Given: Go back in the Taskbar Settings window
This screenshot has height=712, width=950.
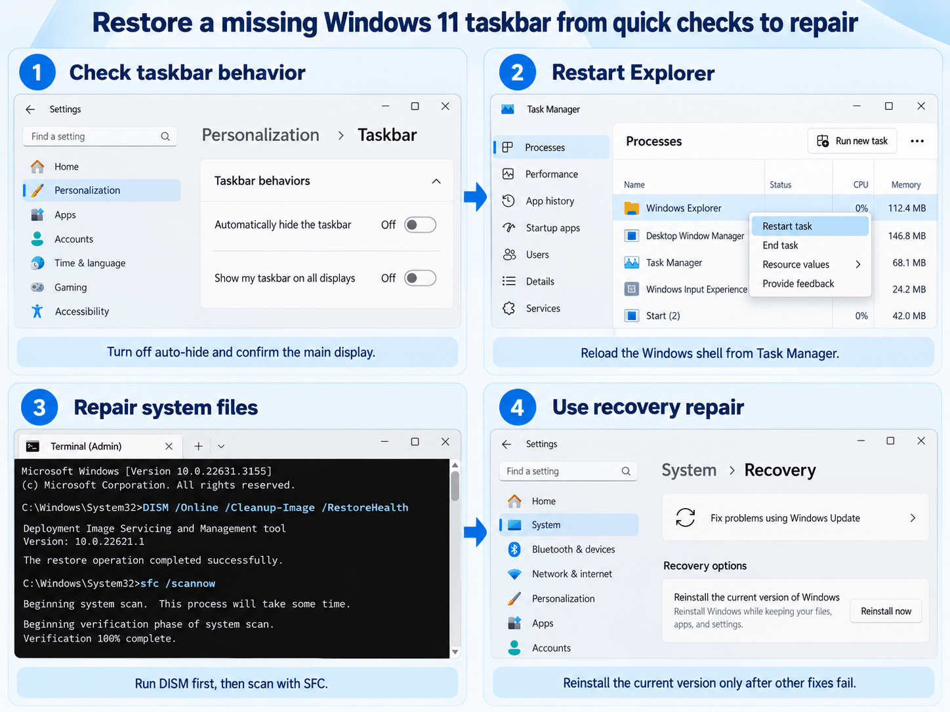Looking at the screenshot, I should coord(30,109).
